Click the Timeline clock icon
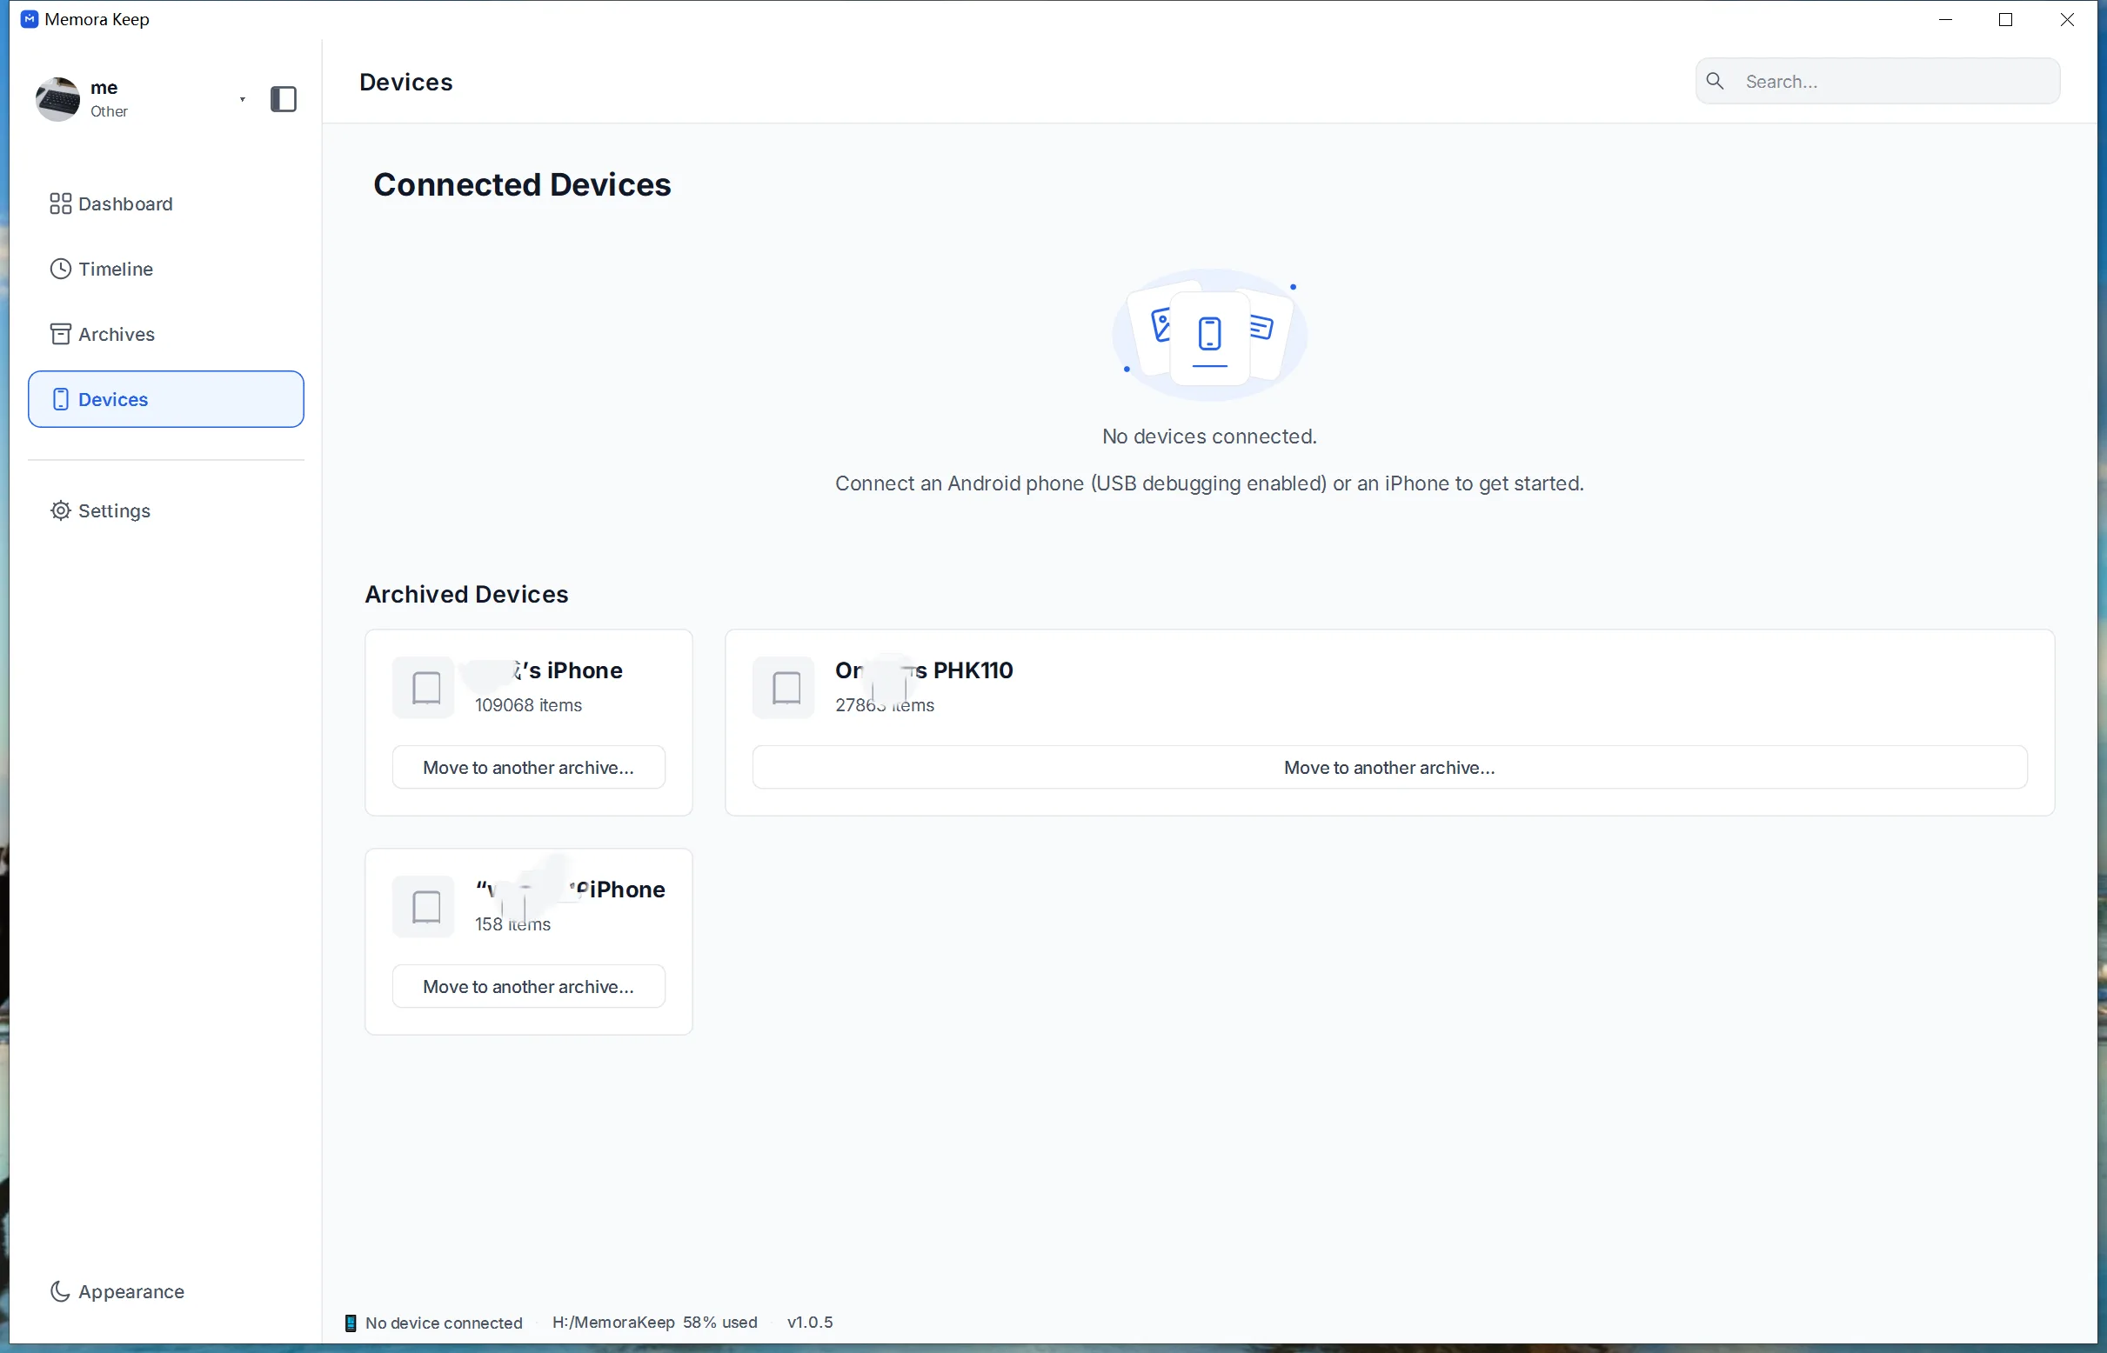2107x1353 pixels. [x=60, y=269]
